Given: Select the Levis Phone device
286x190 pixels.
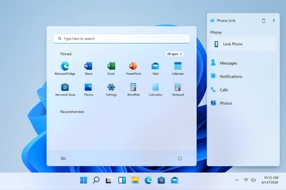Looking at the screenshot, I should [x=243, y=44].
